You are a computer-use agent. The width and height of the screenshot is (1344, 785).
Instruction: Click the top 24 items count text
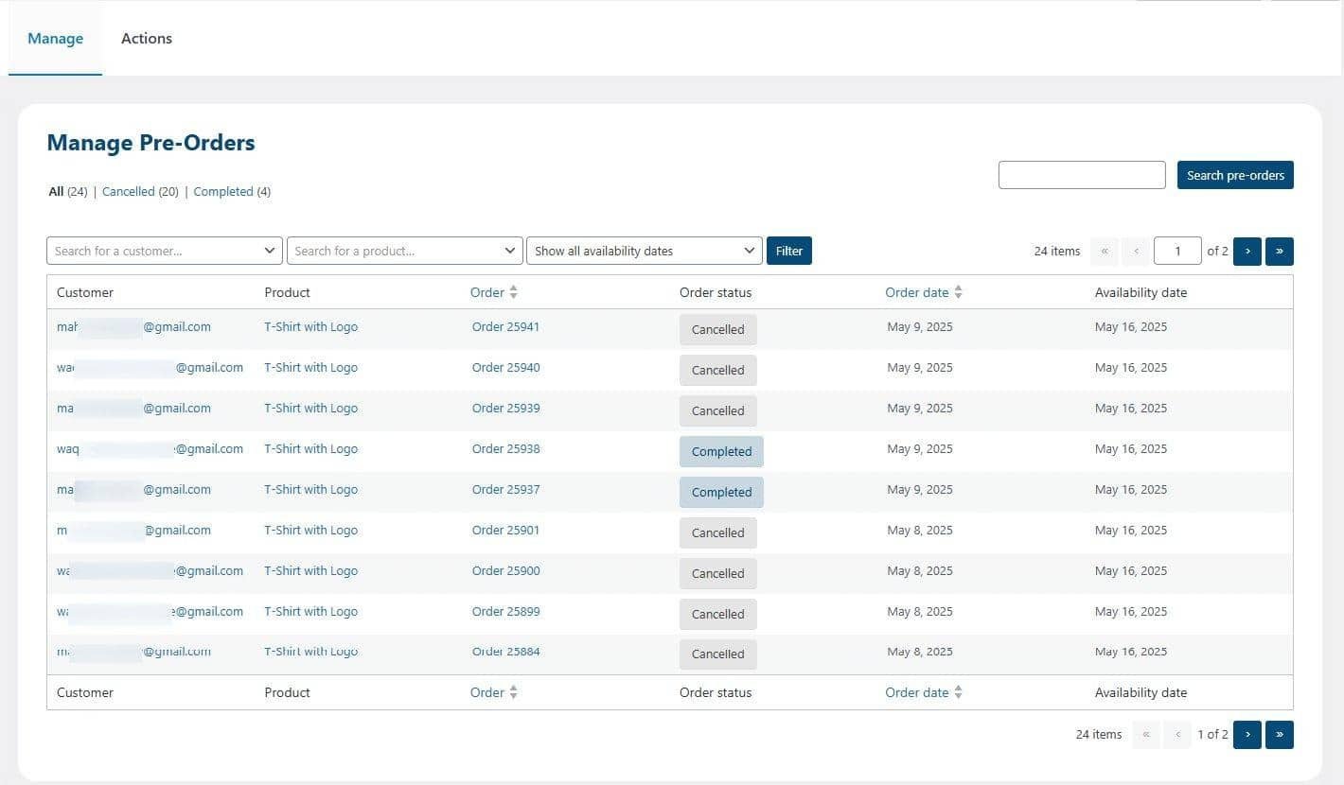pos(1057,252)
